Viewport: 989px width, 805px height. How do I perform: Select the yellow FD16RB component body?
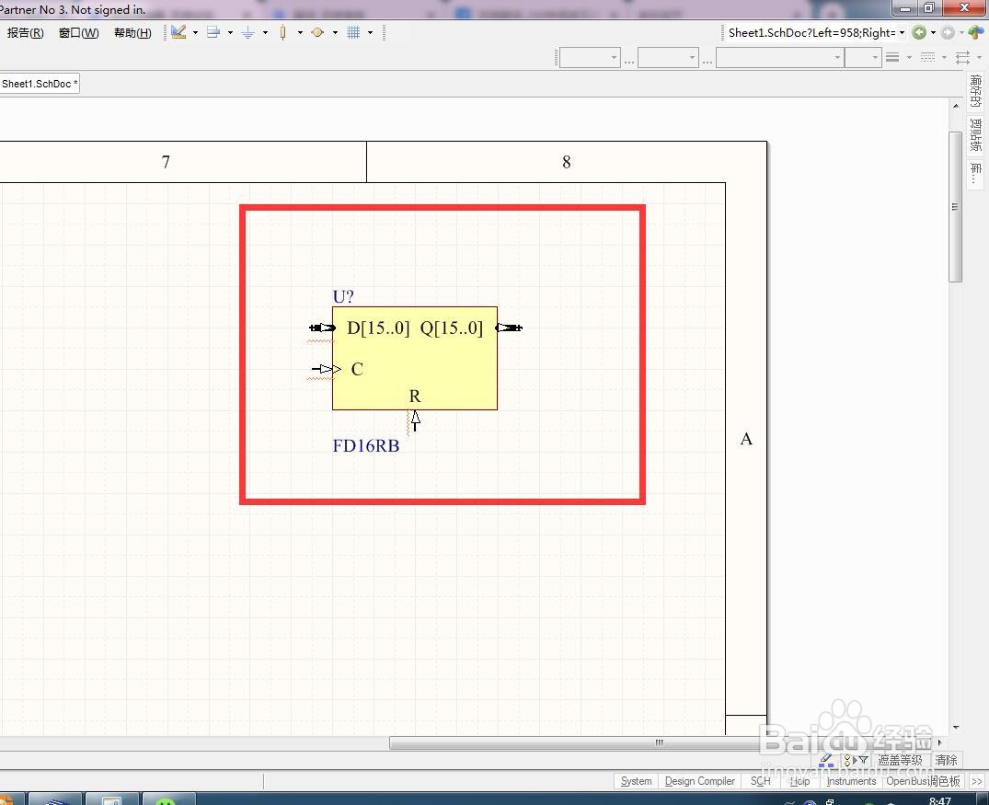coord(414,358)
